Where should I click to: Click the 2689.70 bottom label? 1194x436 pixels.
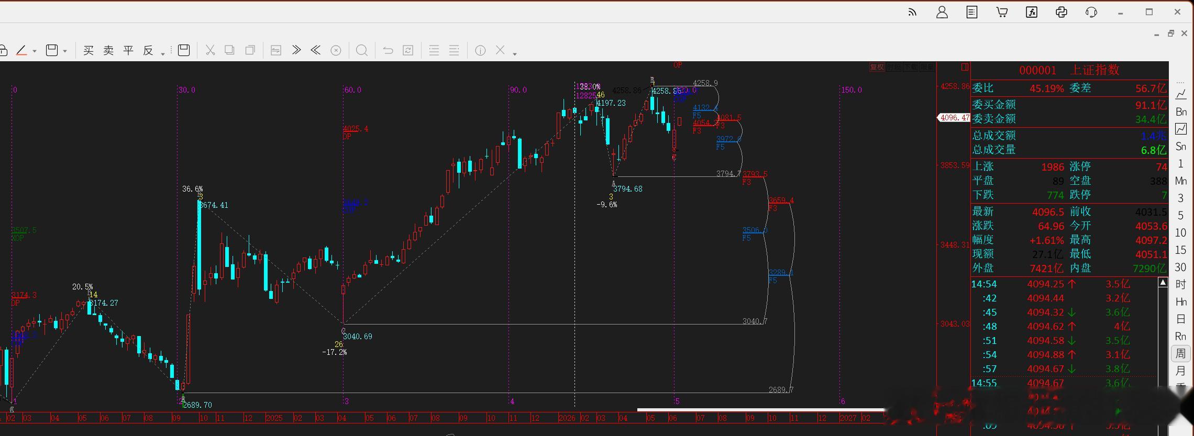[197, 405]
